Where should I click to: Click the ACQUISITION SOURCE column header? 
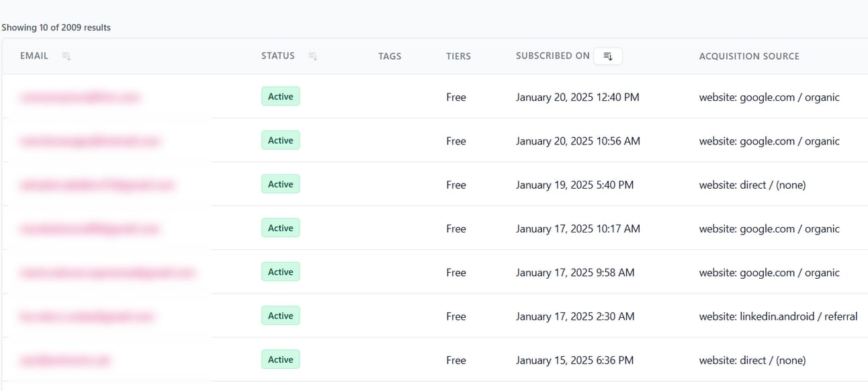coord(749,56)
